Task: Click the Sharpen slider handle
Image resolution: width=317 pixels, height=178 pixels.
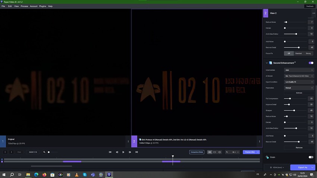Action: point(294,110)
